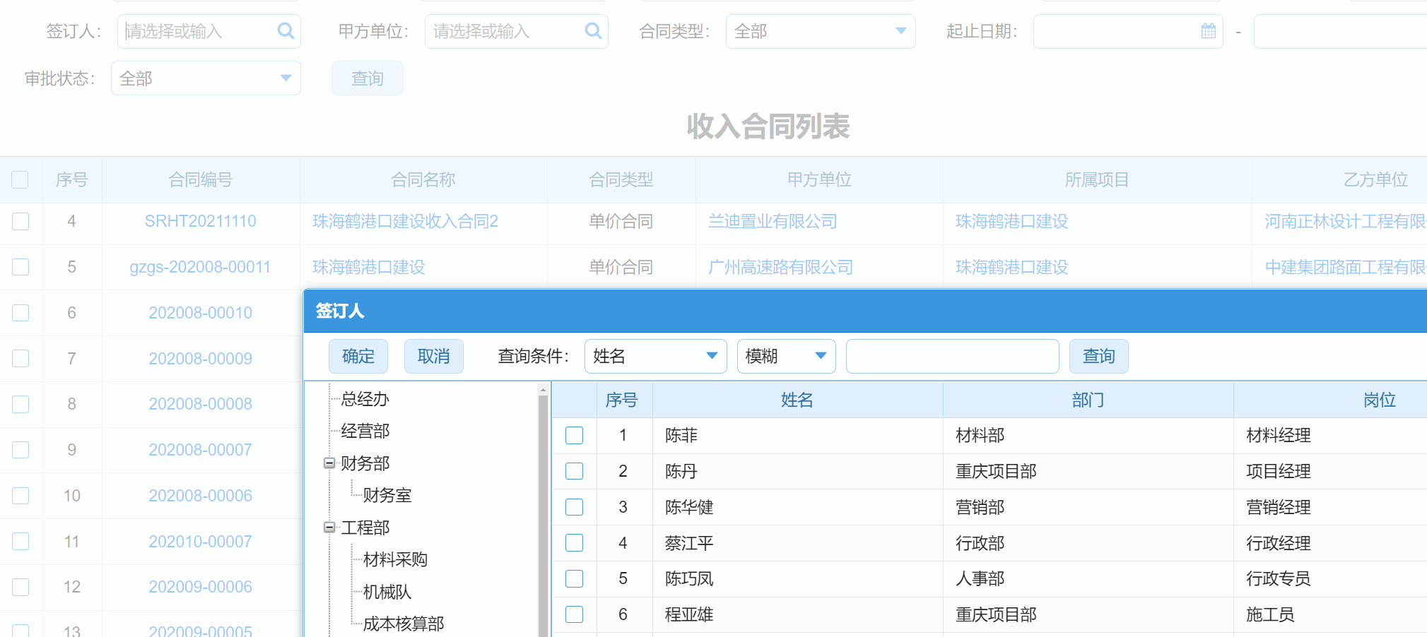Image resolution: width=1427 pixels, height=637 pixels.
Task: Click the 取消 button in dialog
Action: click(x=433, y=356)
